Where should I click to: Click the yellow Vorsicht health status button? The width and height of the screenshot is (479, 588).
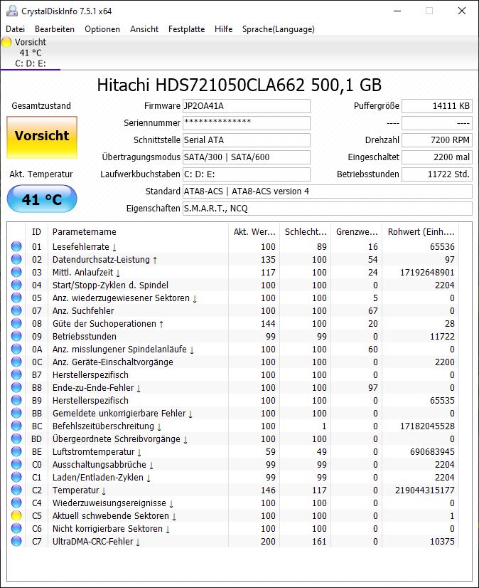tap(42, 137)
